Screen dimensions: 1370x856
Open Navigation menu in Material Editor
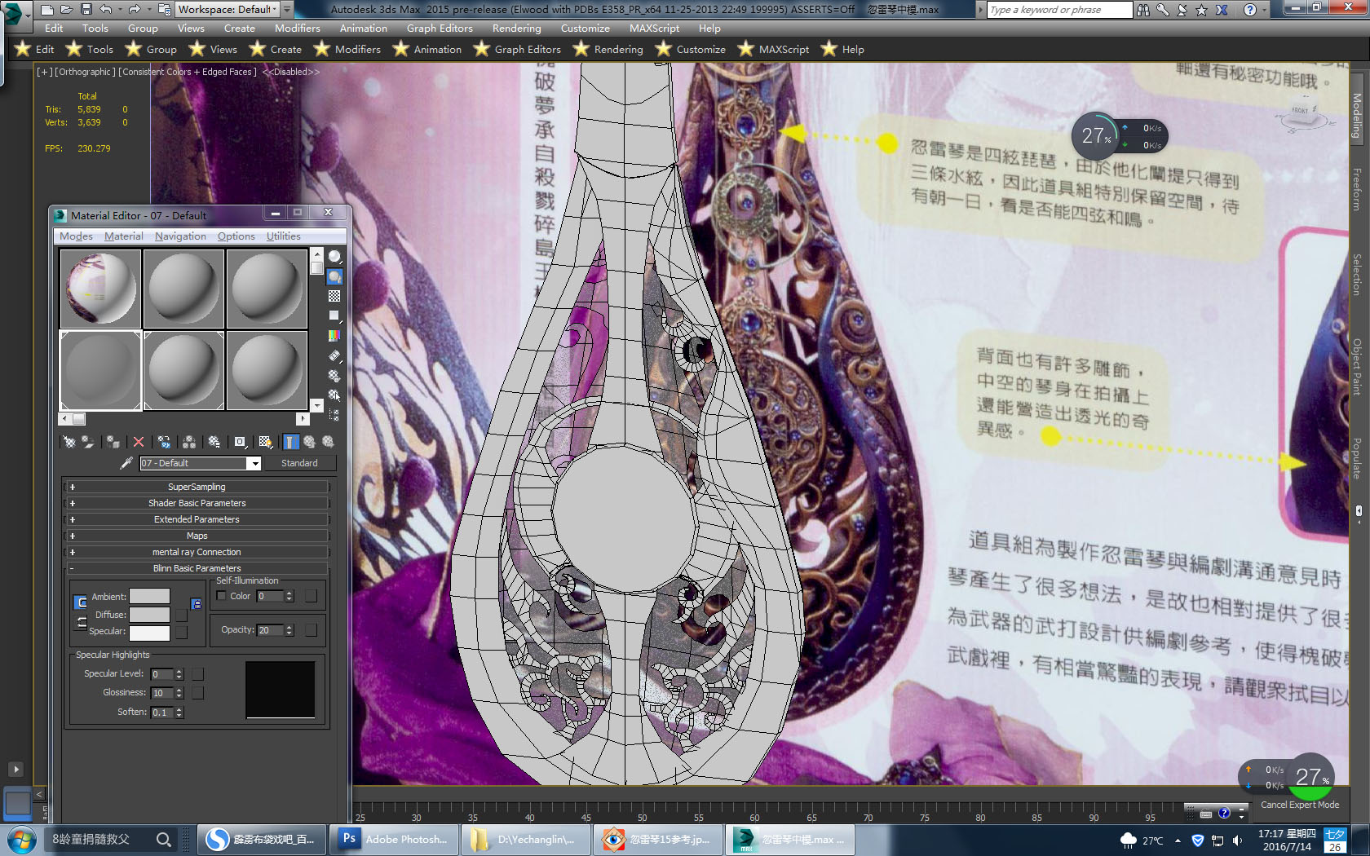point(180,236)
